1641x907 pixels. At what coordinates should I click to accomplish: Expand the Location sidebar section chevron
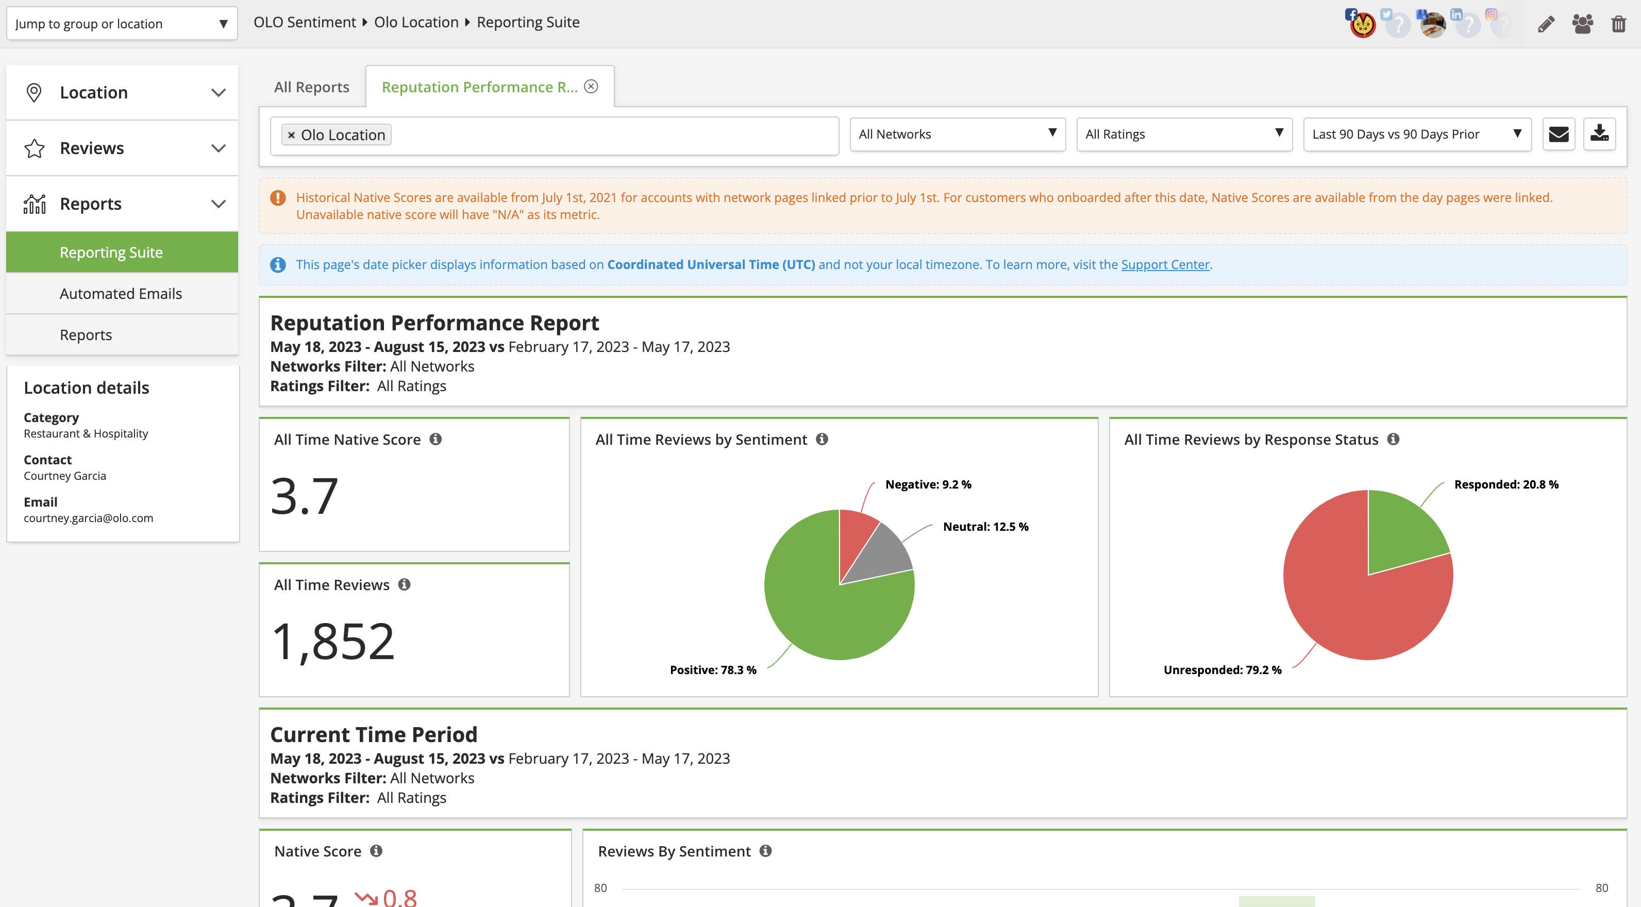click(x=219, y=93)
